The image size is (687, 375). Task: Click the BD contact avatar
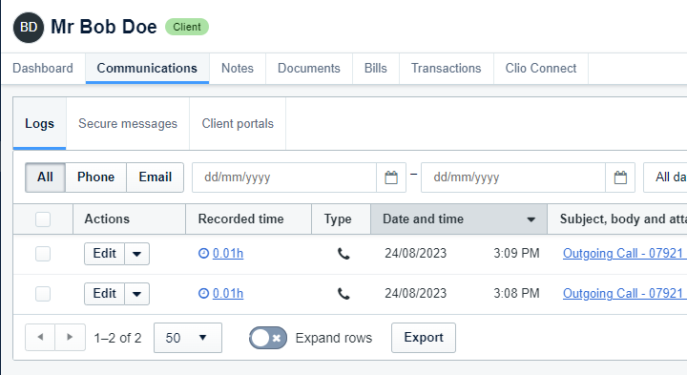point(29,27)
